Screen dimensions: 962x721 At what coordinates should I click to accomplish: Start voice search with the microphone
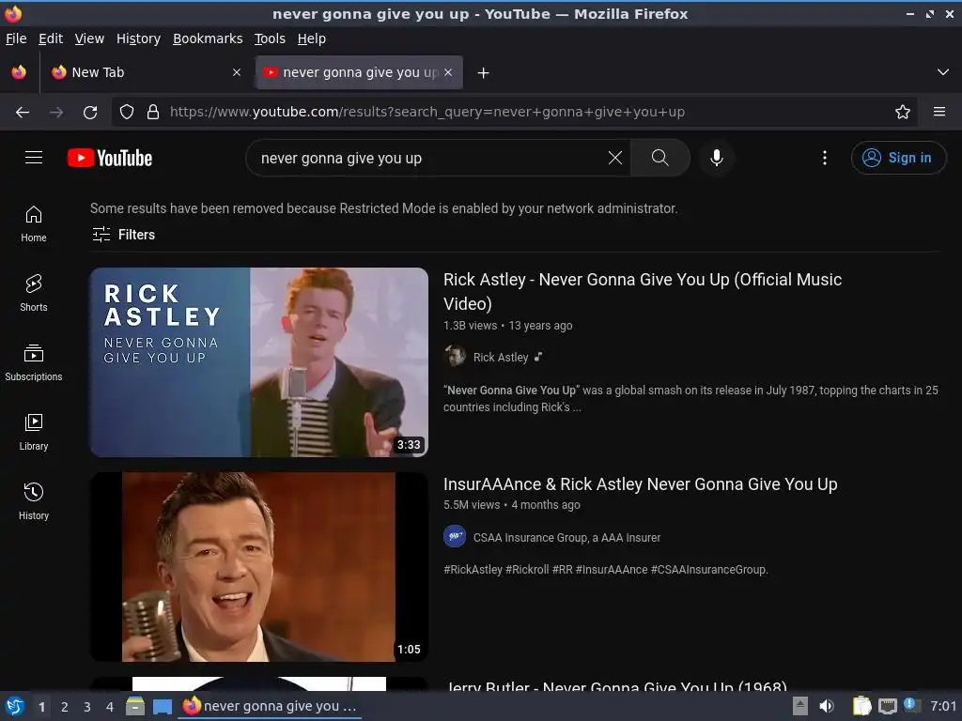(x=716, y=158)
